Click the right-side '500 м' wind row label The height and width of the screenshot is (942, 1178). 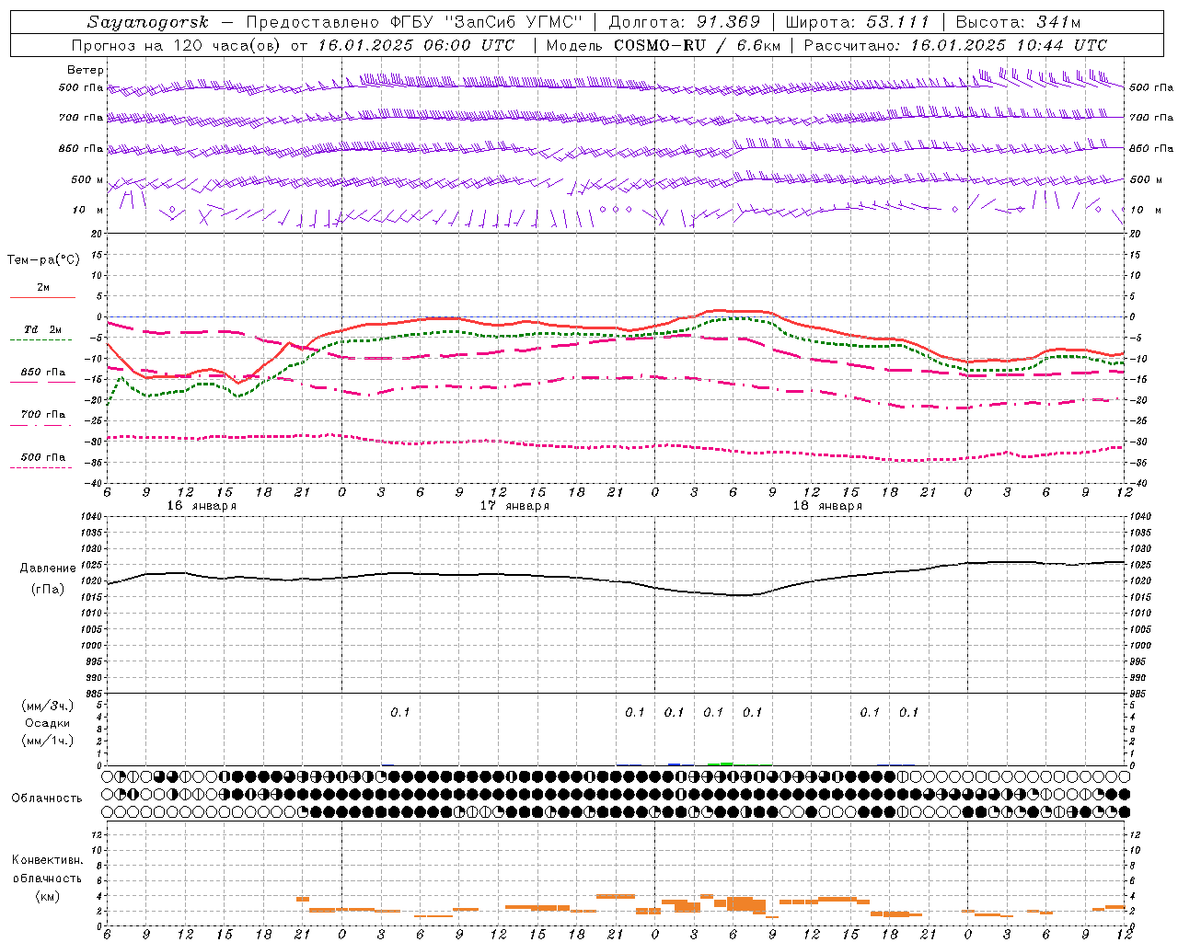coord(1146,179)
